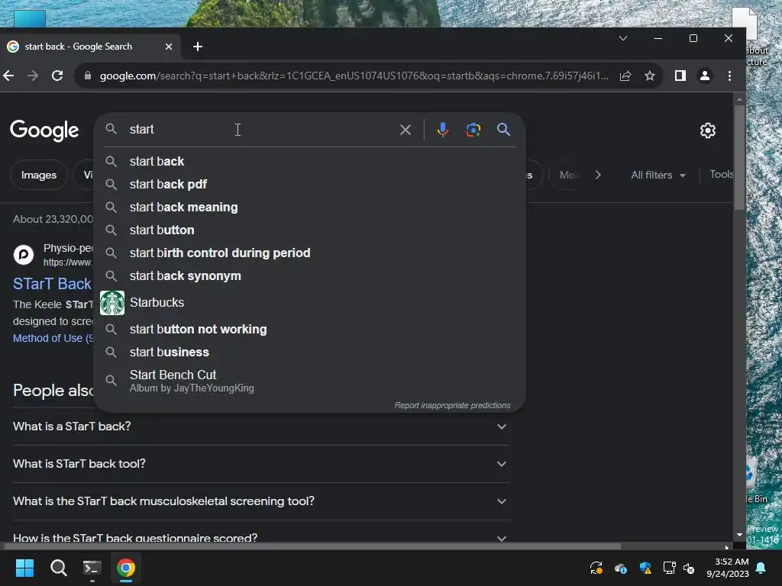Viewport: 782px width, 586px height.
Task: Click the Chrome address bar URL
Action: 354,76
